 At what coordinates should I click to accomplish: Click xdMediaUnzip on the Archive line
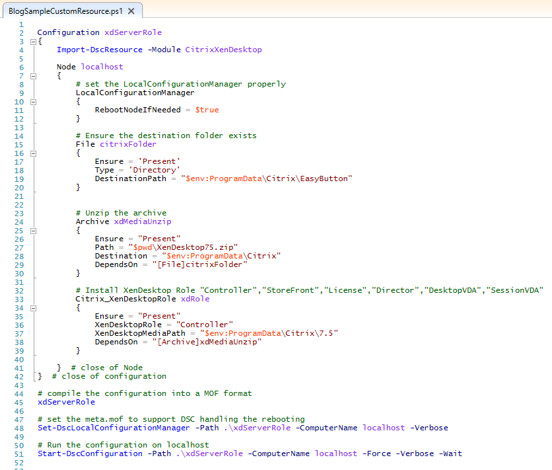point(143,221)
